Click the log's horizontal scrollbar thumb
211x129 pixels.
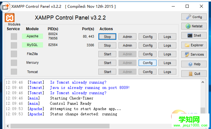(60, 126)
